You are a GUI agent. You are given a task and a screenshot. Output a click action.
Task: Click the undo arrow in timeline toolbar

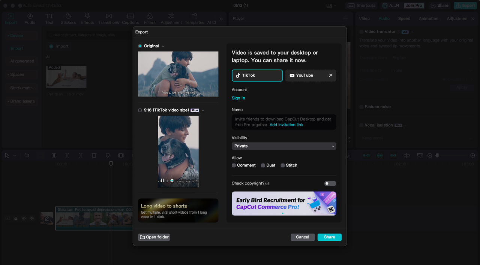click(27, 155)
